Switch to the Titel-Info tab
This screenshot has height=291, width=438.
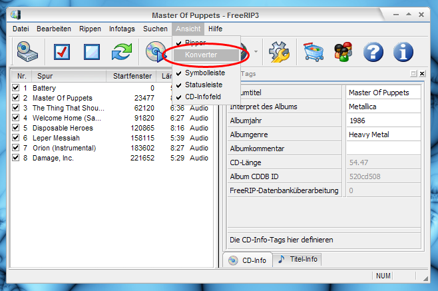point(298,259)
